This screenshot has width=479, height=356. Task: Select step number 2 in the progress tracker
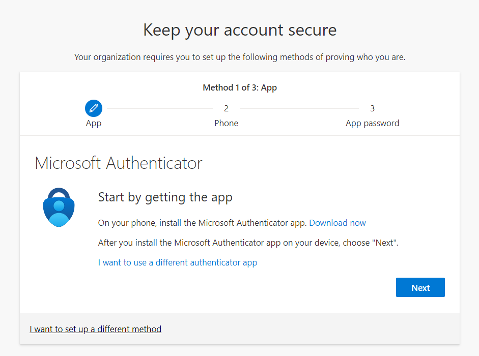[x=226, y=108]
